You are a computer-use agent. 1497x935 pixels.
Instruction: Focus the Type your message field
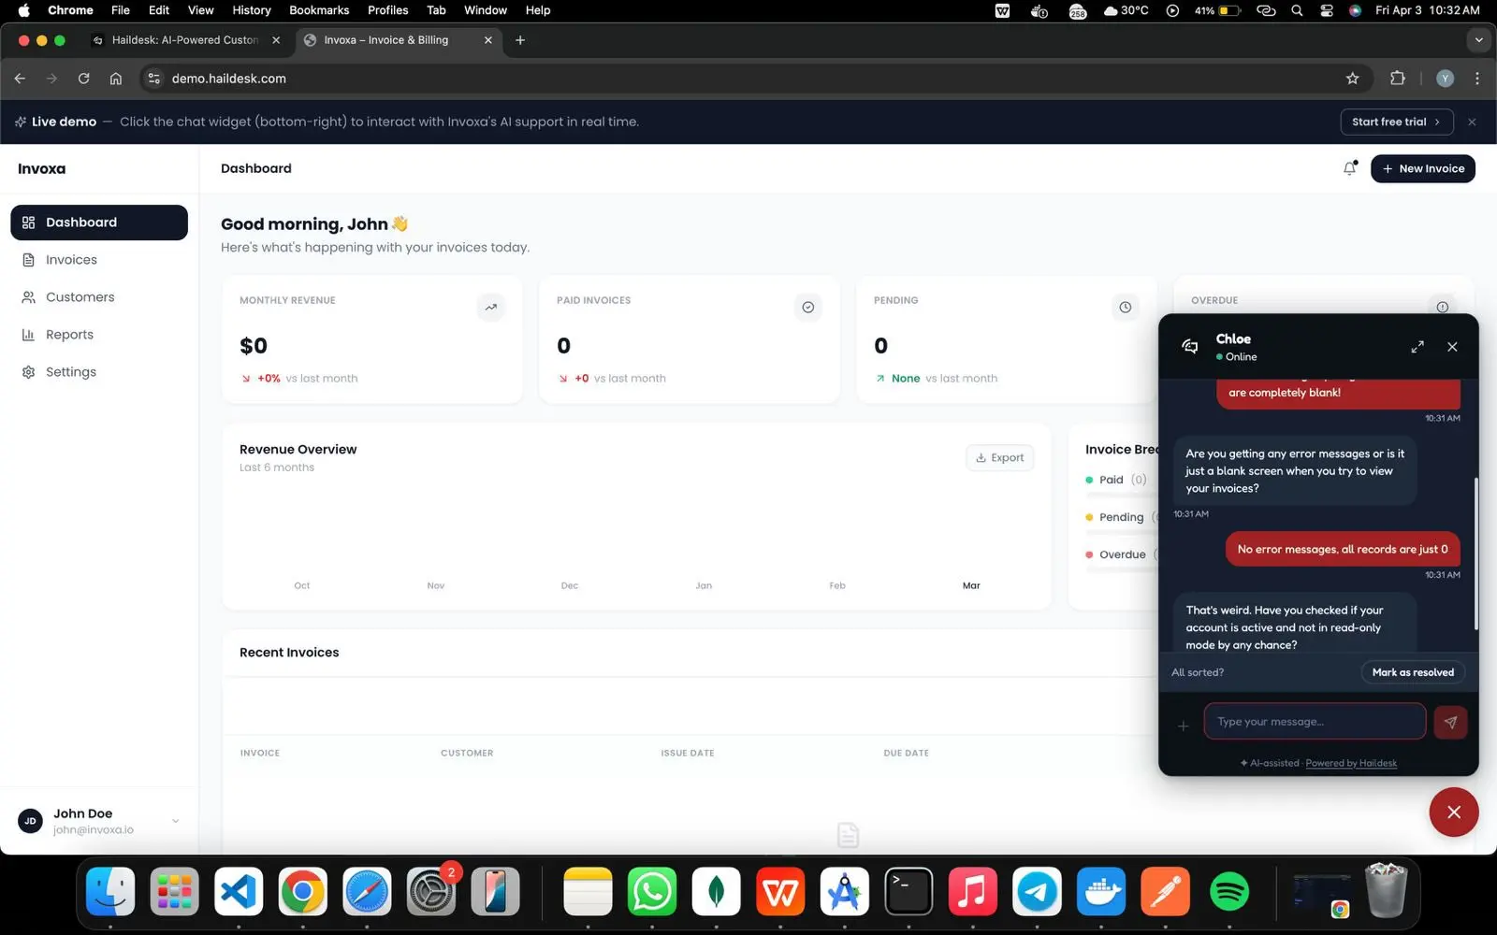(x=1315, y=722)
